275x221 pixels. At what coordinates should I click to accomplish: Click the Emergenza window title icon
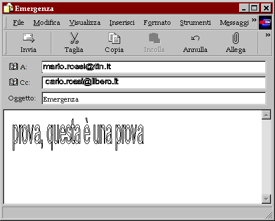tap(9, 8)
